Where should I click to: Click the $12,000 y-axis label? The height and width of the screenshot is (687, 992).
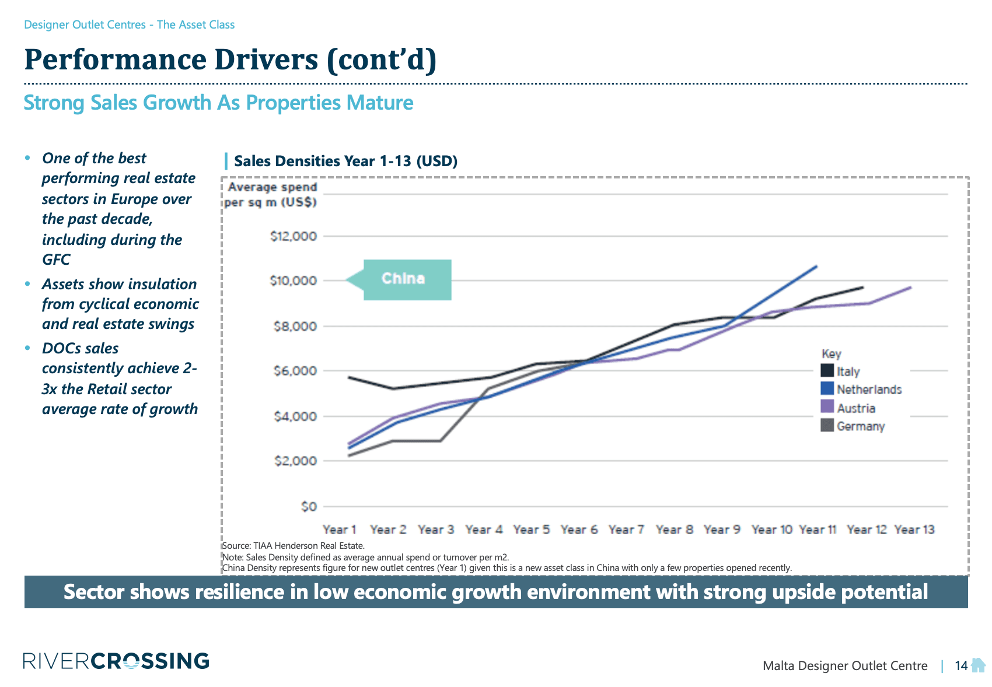point(294,236)
